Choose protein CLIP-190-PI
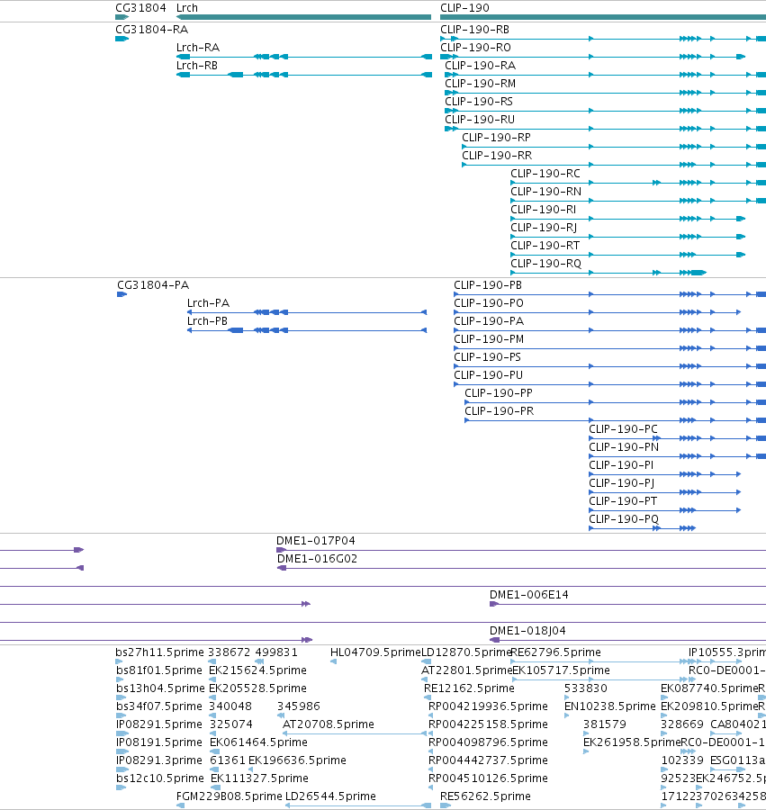 pyautogui.click(x=621, y=465)
